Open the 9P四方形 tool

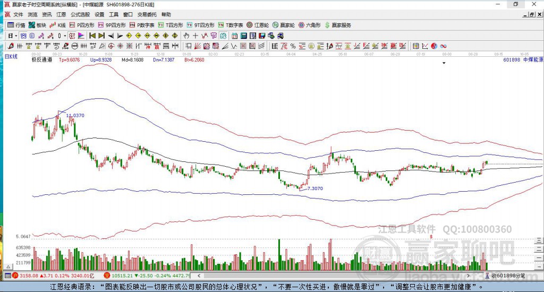click(x=112, y=25)
